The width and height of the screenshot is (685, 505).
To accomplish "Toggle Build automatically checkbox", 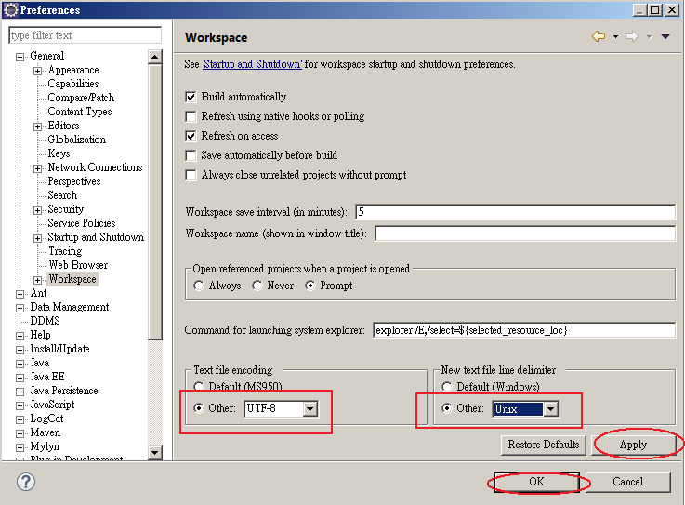I will pyautogui.click(x=191, y=97).
